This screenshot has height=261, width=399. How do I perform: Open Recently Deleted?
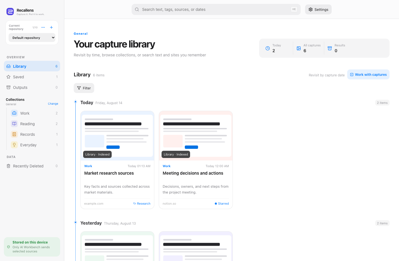(32, 166)
